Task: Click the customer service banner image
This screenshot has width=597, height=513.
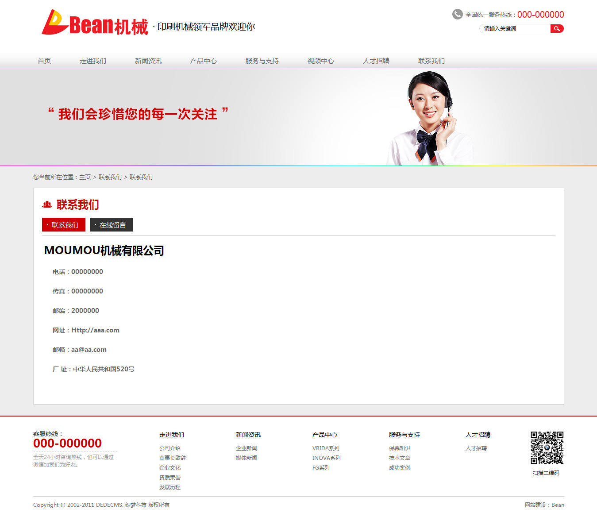Action: pyautogui.click(x=298, y=117)
